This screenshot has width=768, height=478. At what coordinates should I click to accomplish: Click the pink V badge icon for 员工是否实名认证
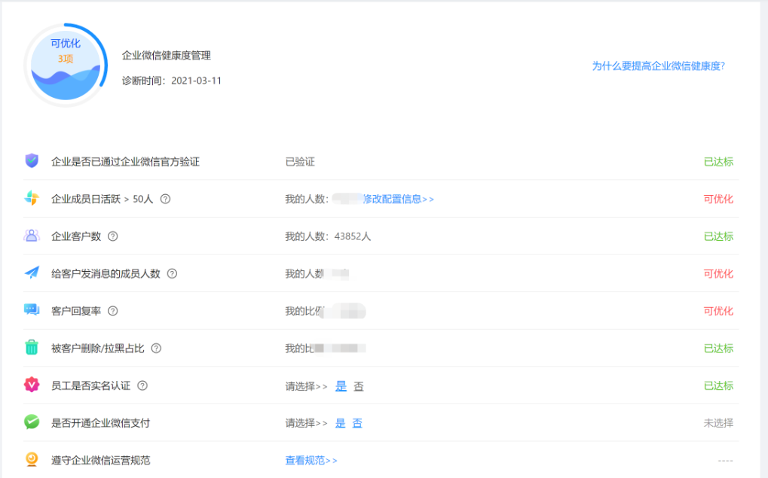32,385
